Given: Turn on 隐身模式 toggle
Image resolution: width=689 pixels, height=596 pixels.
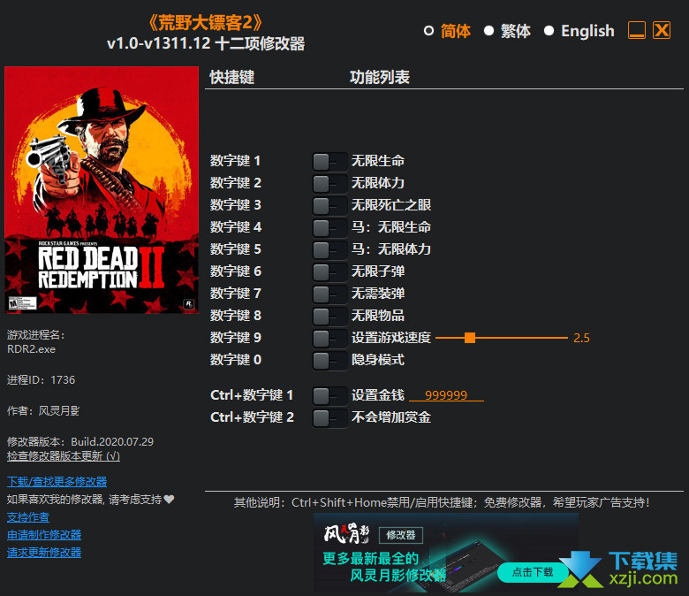Looking at the screenshot, I should pos(329,360).
